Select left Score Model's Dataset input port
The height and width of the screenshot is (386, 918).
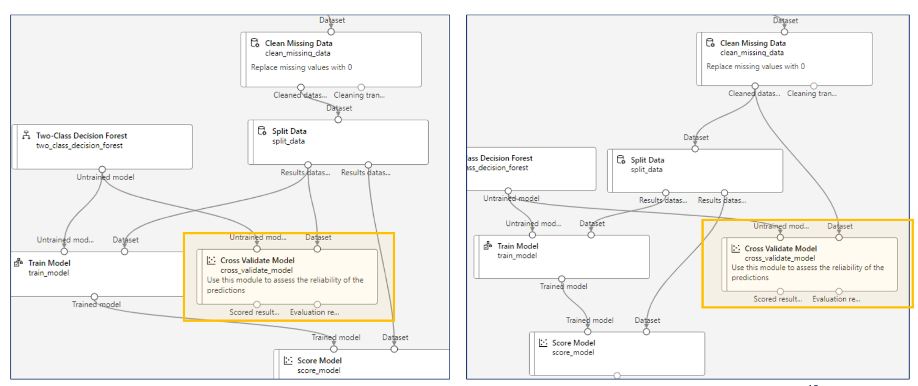(394, 349)
